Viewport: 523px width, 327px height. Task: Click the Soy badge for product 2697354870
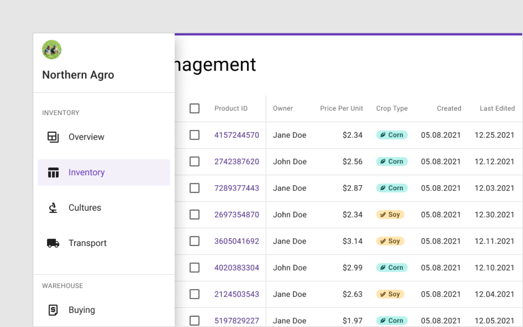[390, 215]
